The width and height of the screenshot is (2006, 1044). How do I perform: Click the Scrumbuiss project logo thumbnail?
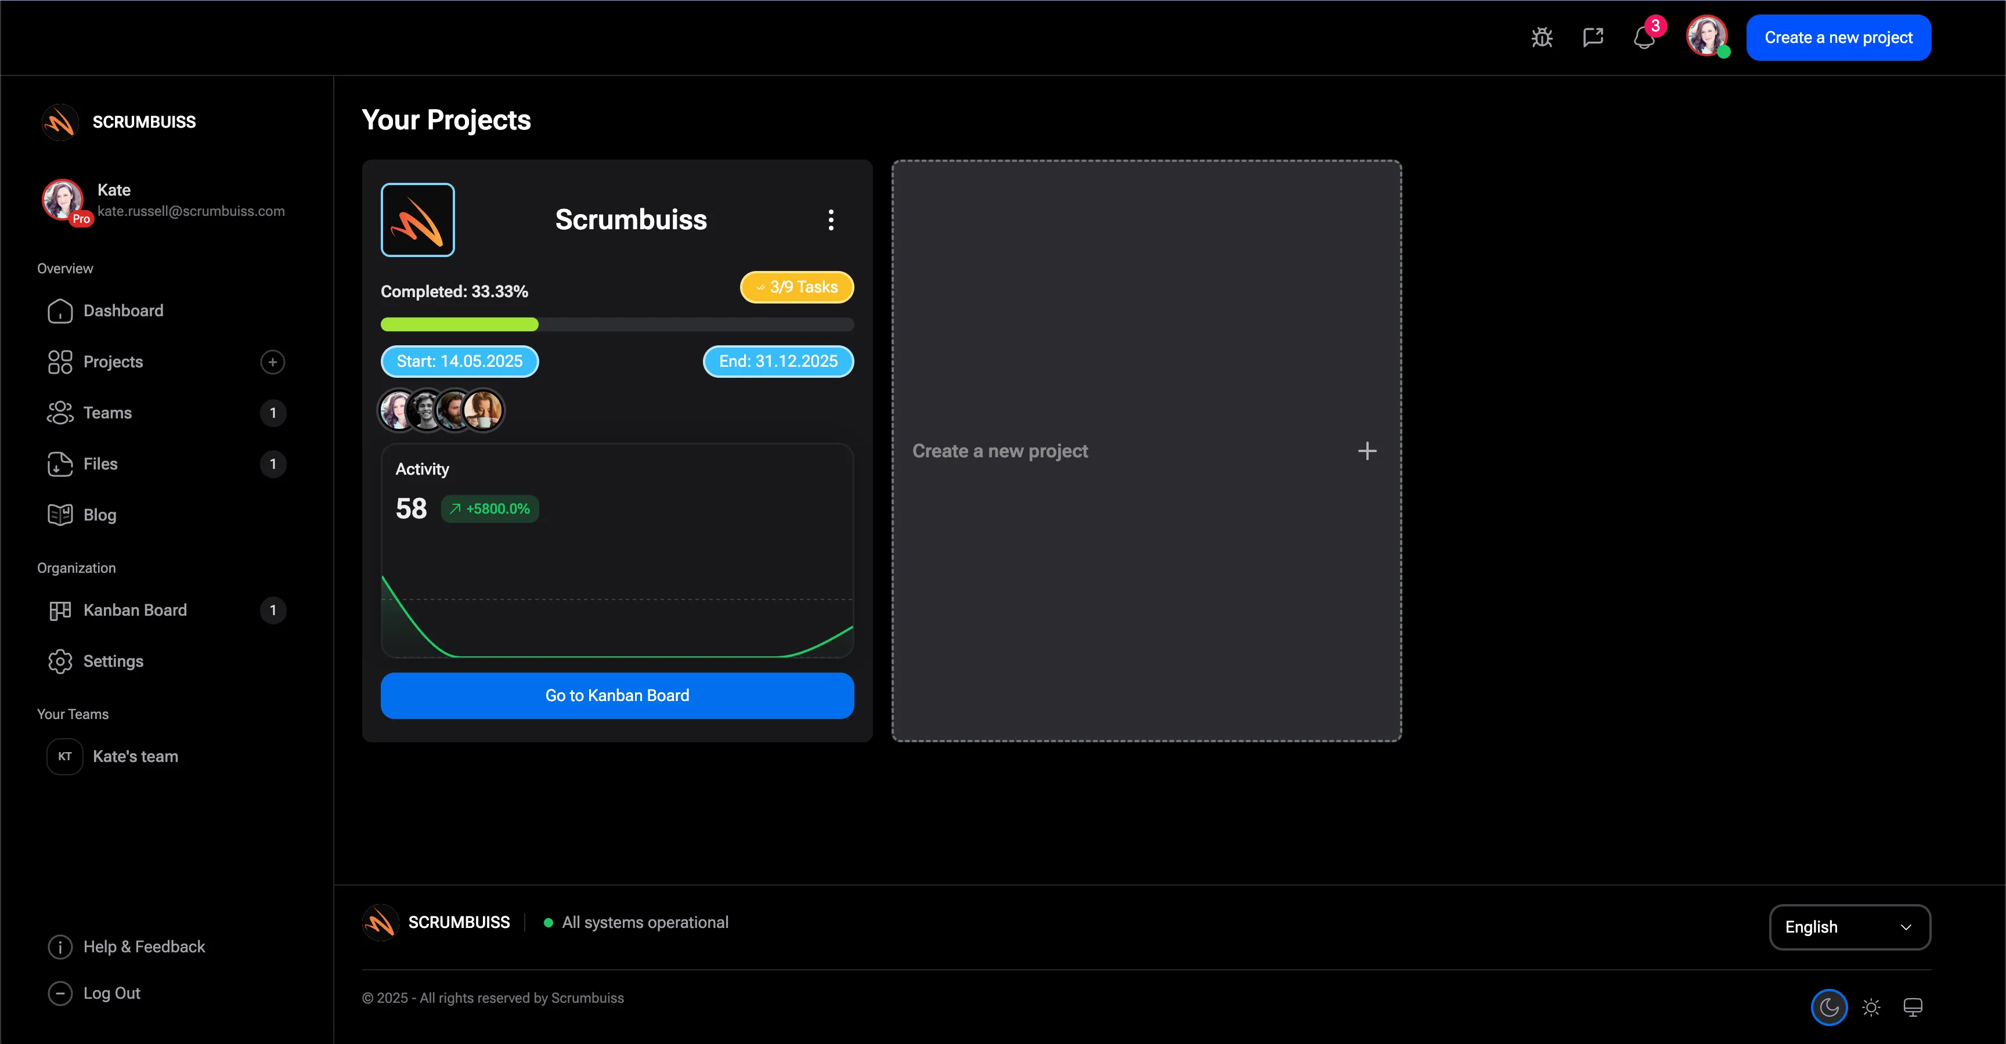pyautogui.click(x=417, y=219)
